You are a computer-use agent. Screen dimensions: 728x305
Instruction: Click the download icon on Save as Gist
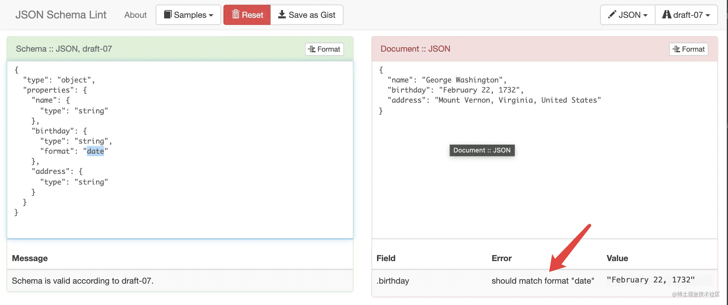coord(282,14)
